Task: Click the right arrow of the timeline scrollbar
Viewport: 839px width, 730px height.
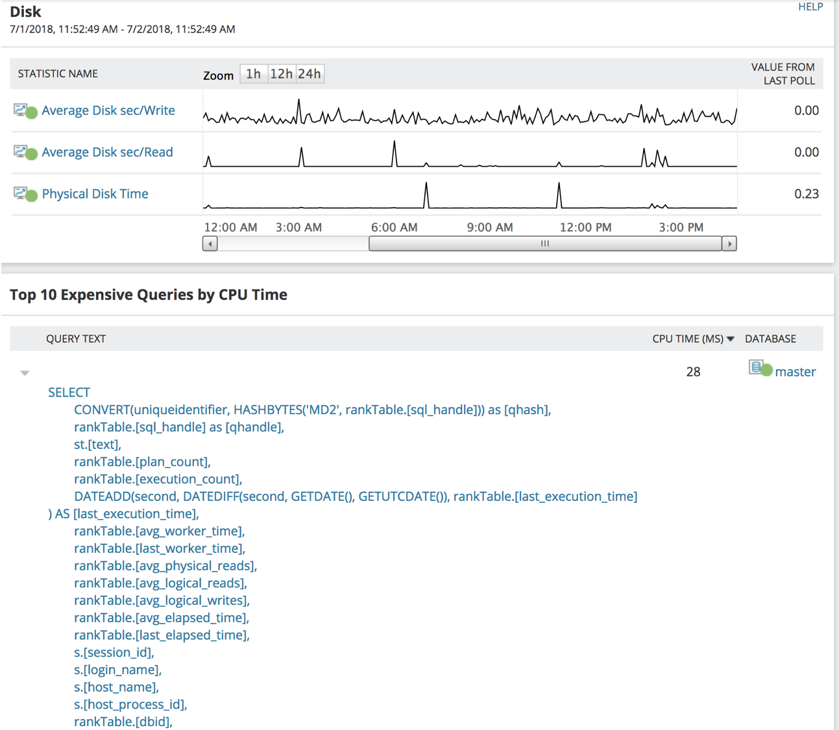Action: [729, 243]
